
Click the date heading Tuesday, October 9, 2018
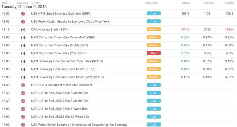click(24, 7)
